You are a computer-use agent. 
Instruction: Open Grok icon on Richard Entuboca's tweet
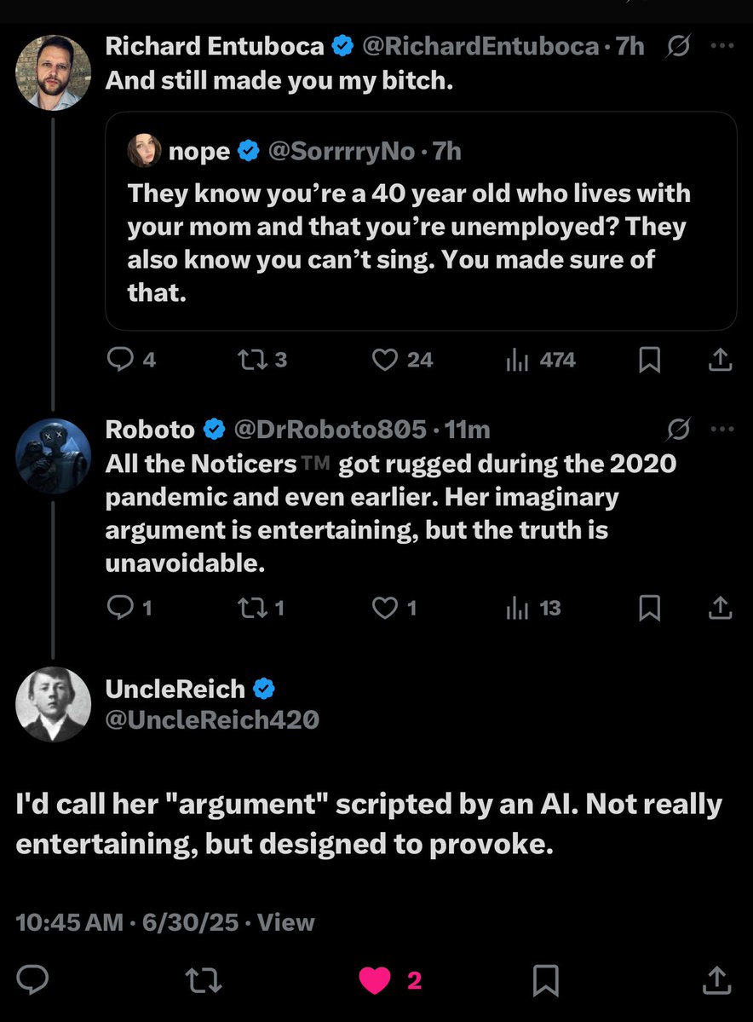point(679,46)
